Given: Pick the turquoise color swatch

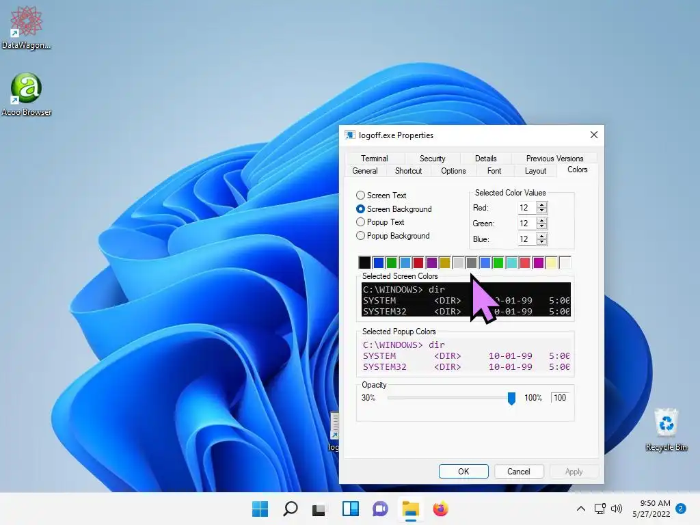Looking at the screenshot, I should 511,262.
